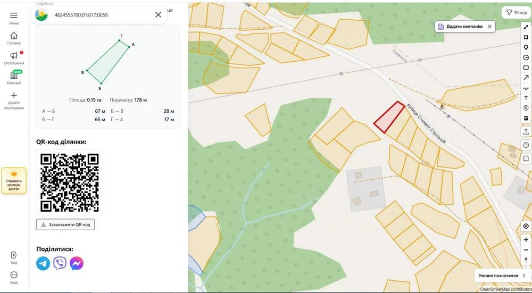The height and width of the screenshot is (293, 532).
Task: Select the arrow drawing tool
Action: 526,78
